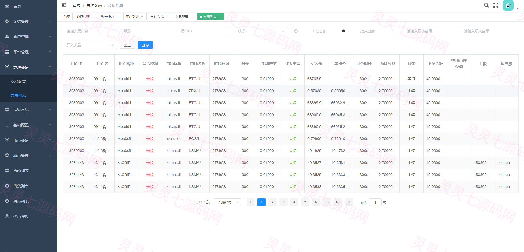Expand the 新币管理 sidebar menu

click(x=28, y=155)
